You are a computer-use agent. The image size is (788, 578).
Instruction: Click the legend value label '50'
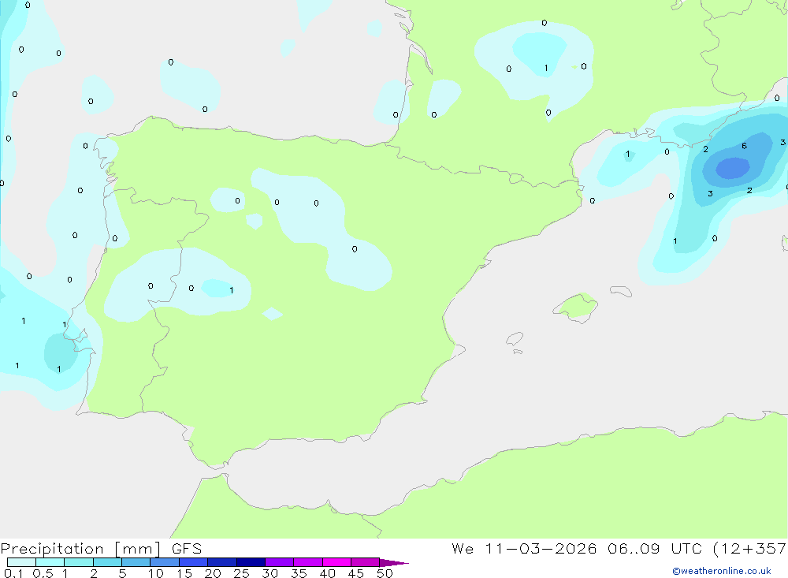pos(385,573)
